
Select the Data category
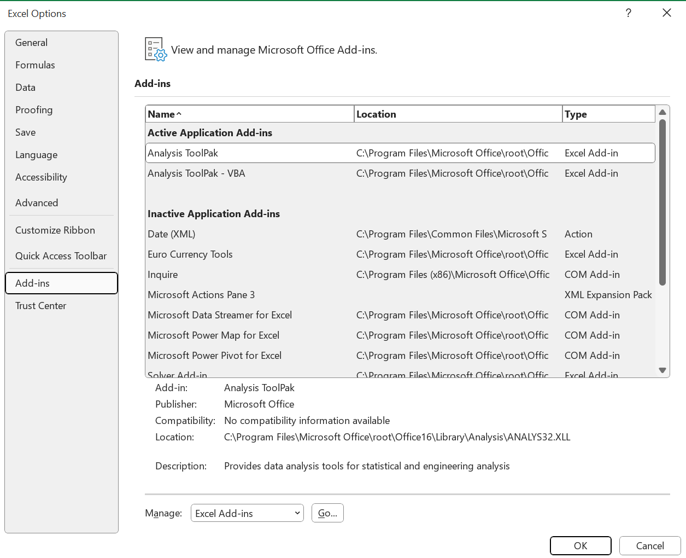[61, 88]
